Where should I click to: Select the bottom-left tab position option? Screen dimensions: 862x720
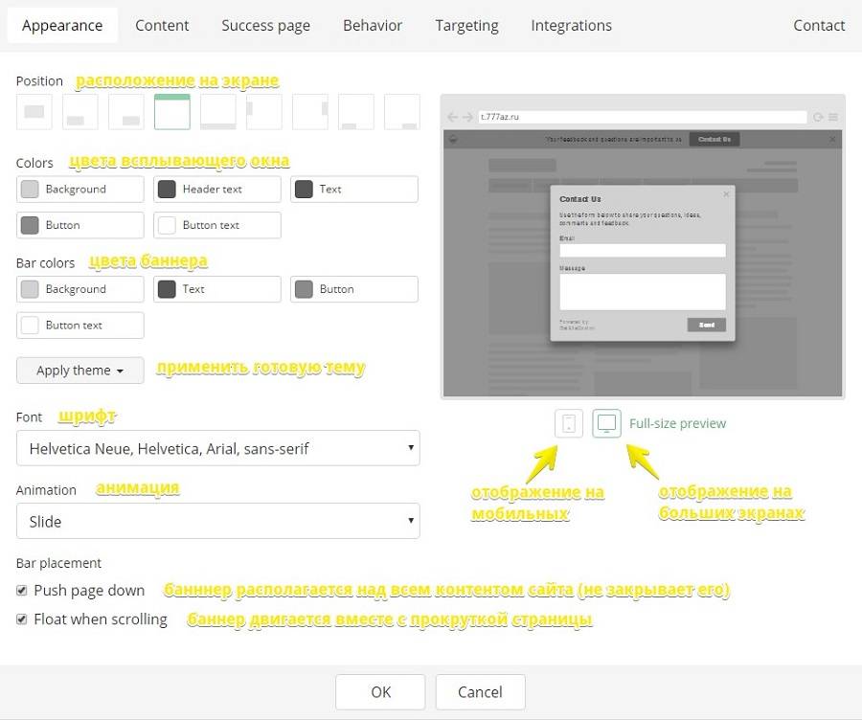click(356, 112)
